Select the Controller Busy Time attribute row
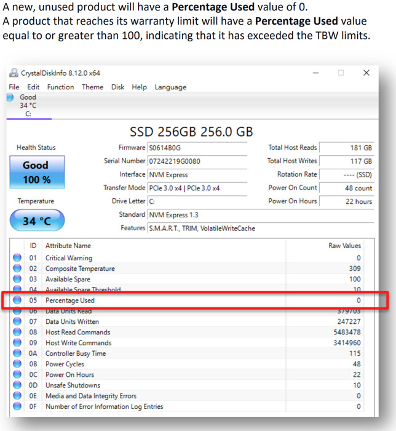Viewport: 396px width, 431px height. pos(188,353)
